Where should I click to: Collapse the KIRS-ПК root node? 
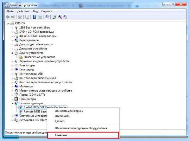[x=8, y=23]
